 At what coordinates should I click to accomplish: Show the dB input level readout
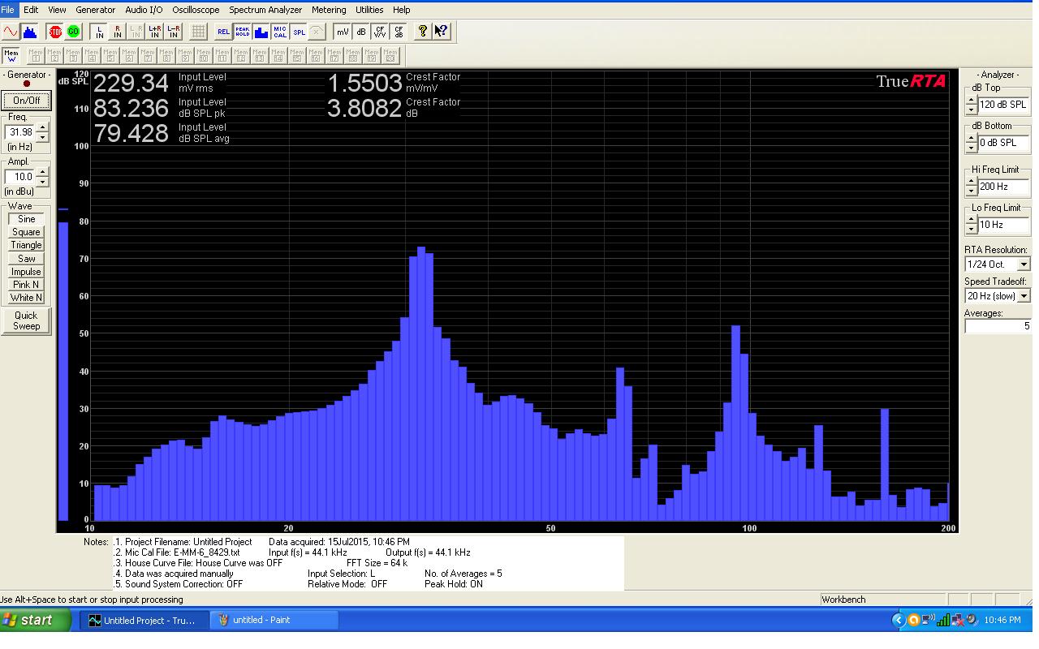361,32
